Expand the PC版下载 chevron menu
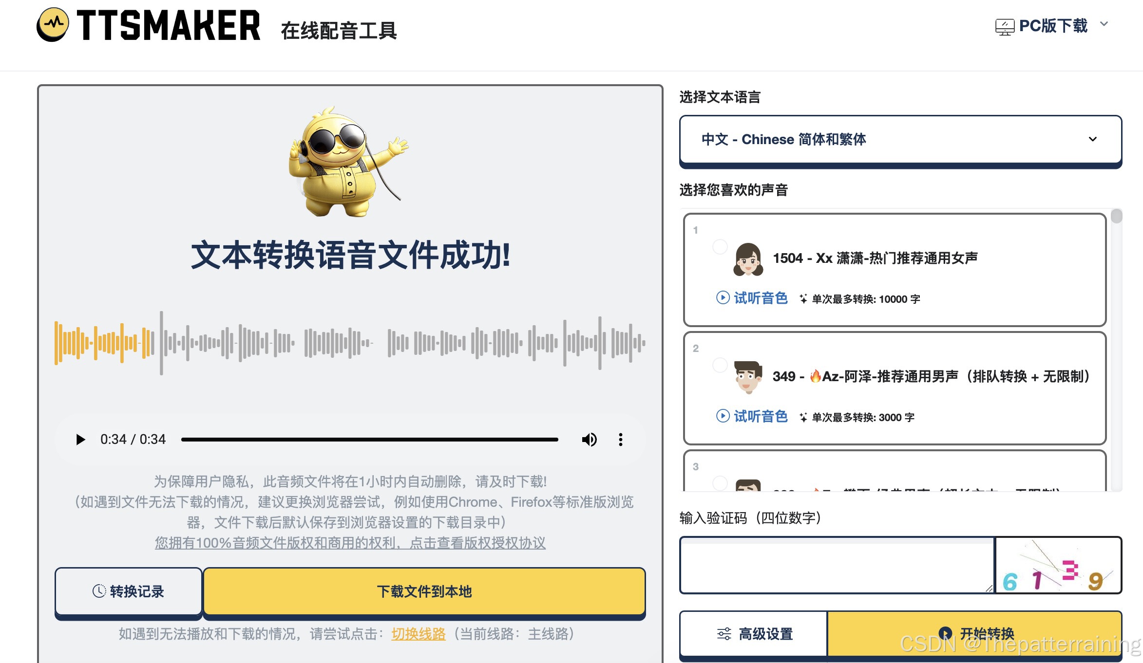Screen dimensions: 1143x663 point(1104,24)
